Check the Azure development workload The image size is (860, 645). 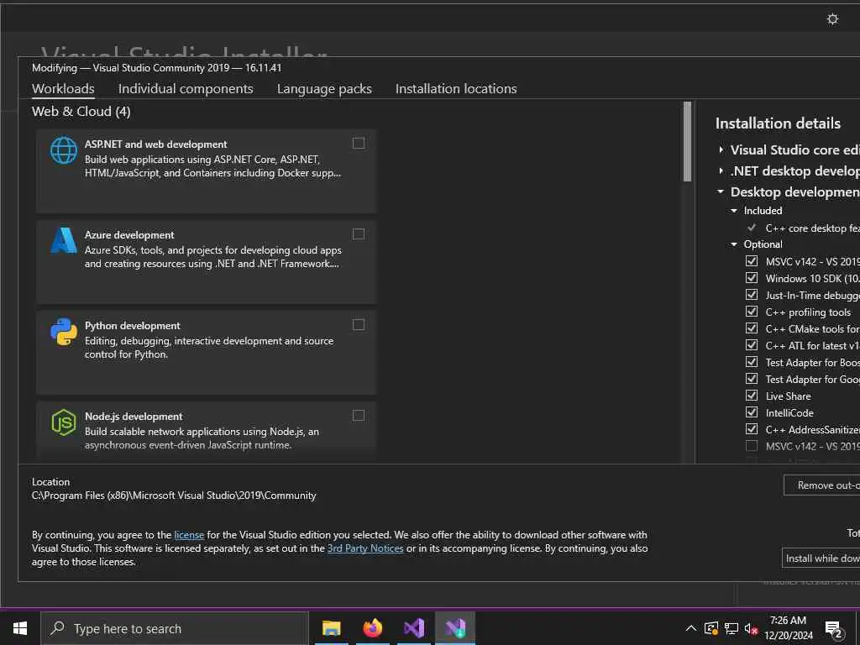pyautogui.click(x=358, y=234)
